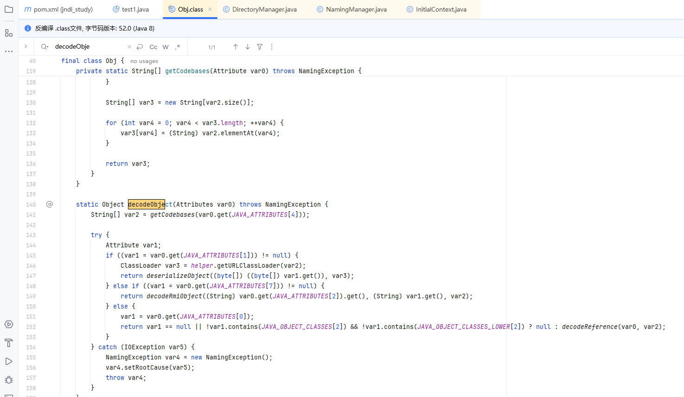This screenshot has width=684, height=397.
Task: Close the Obj.class tab
Action: point(210,9)
